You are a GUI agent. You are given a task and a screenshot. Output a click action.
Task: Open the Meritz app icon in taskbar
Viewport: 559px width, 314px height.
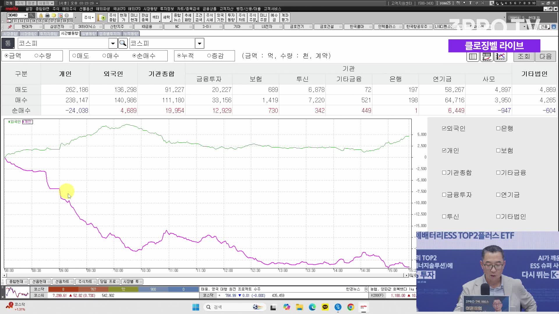tap(364, 307)
